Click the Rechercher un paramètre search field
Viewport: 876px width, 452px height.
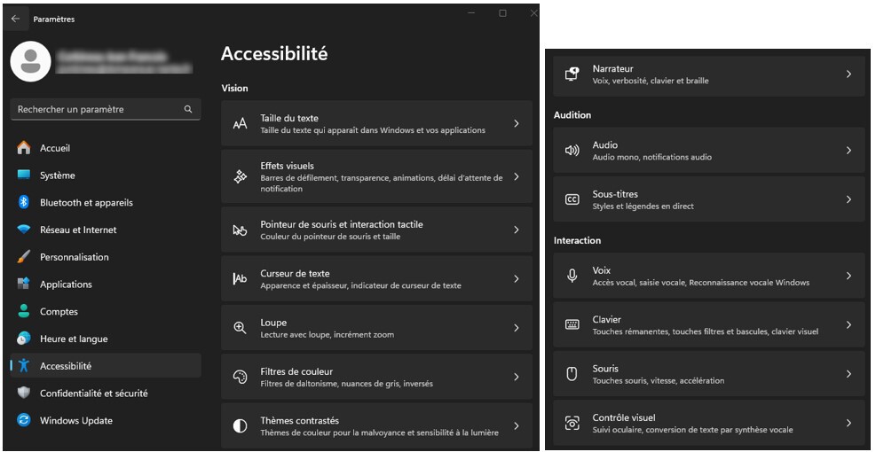[98, 110]
